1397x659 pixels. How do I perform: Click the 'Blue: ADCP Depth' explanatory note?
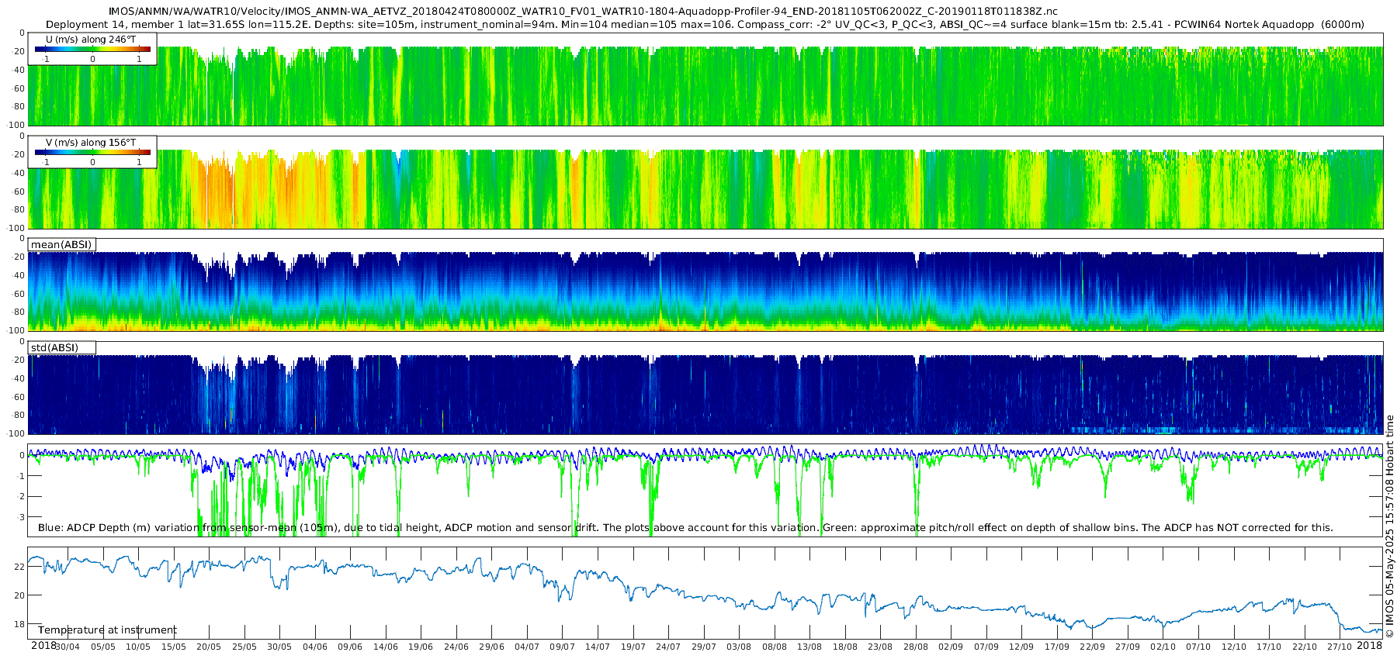(685, 528)
